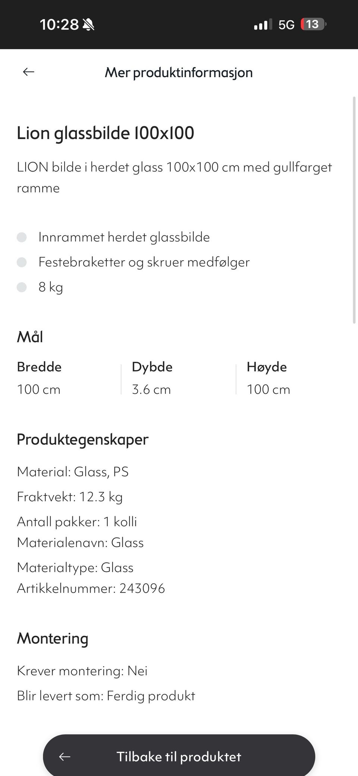Tap the battery indicator showing 13
This screenshot has height=776, width=358.
(312, 24)
